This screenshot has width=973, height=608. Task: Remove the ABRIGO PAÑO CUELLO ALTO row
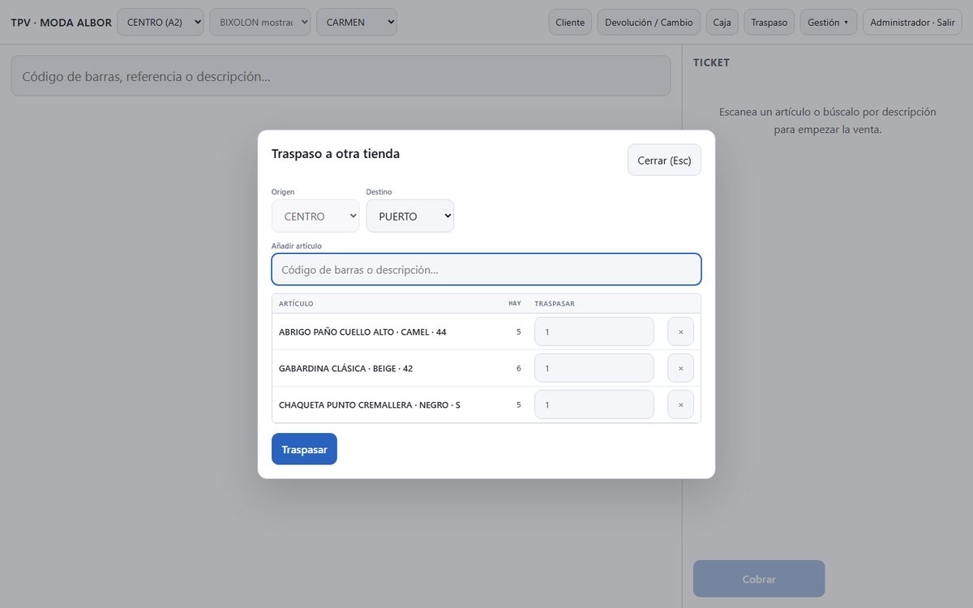click(680, 332)
